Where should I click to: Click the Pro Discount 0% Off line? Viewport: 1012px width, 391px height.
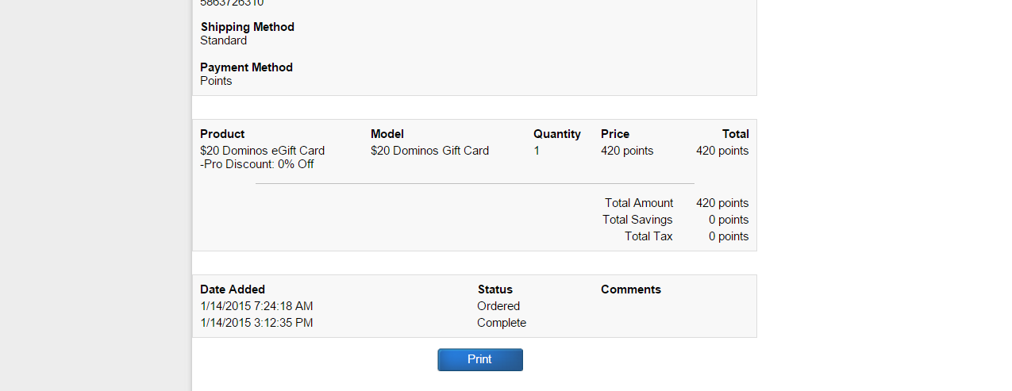257,164
